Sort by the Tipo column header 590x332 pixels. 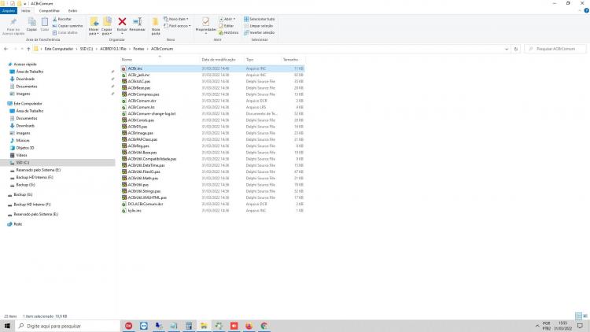[x=263, y=60]
